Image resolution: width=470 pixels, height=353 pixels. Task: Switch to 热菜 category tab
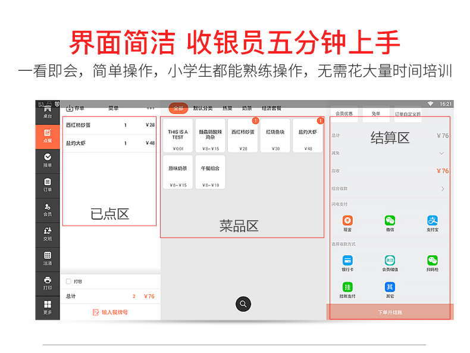coord(227,108)
